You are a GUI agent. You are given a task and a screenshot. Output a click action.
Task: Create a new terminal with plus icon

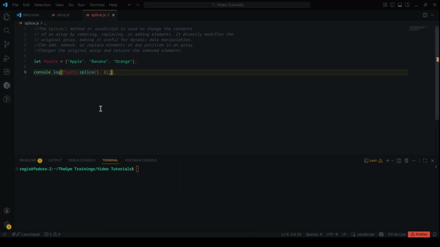tap(387, 161)
